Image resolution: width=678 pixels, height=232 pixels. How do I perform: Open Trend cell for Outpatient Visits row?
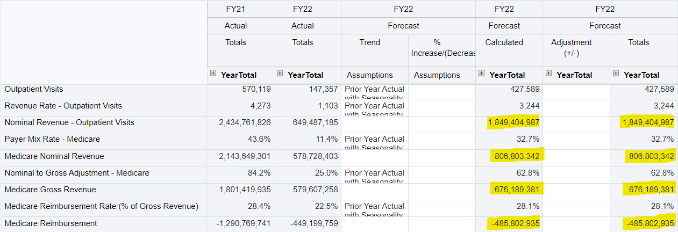pos(374,92)
